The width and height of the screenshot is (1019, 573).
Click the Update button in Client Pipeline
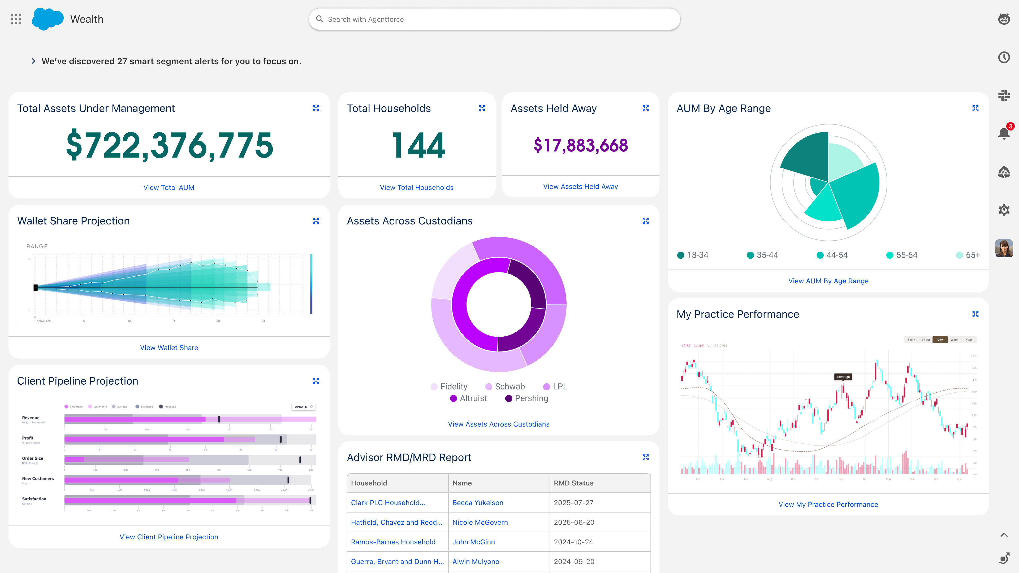tap(303, 406)
